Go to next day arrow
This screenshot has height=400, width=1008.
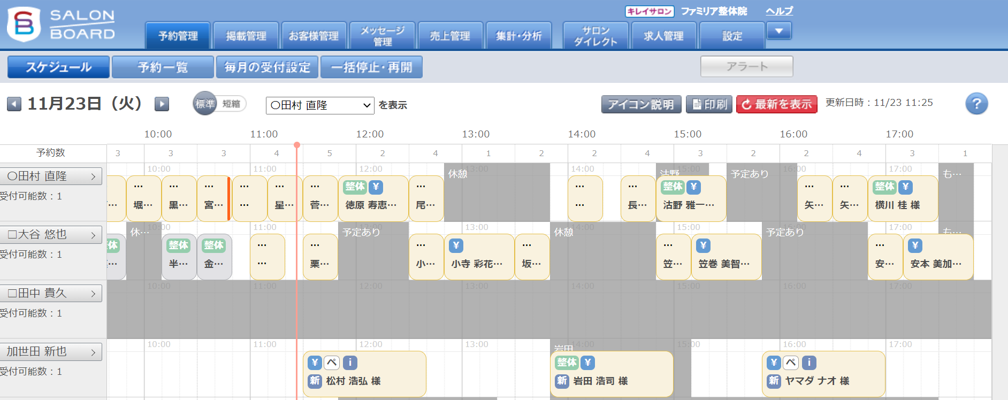click(x=162, y=104)
